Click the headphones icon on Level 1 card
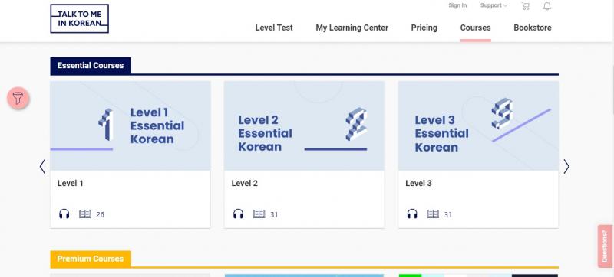Screen dimensions: 614x277 tap(64, 213)
